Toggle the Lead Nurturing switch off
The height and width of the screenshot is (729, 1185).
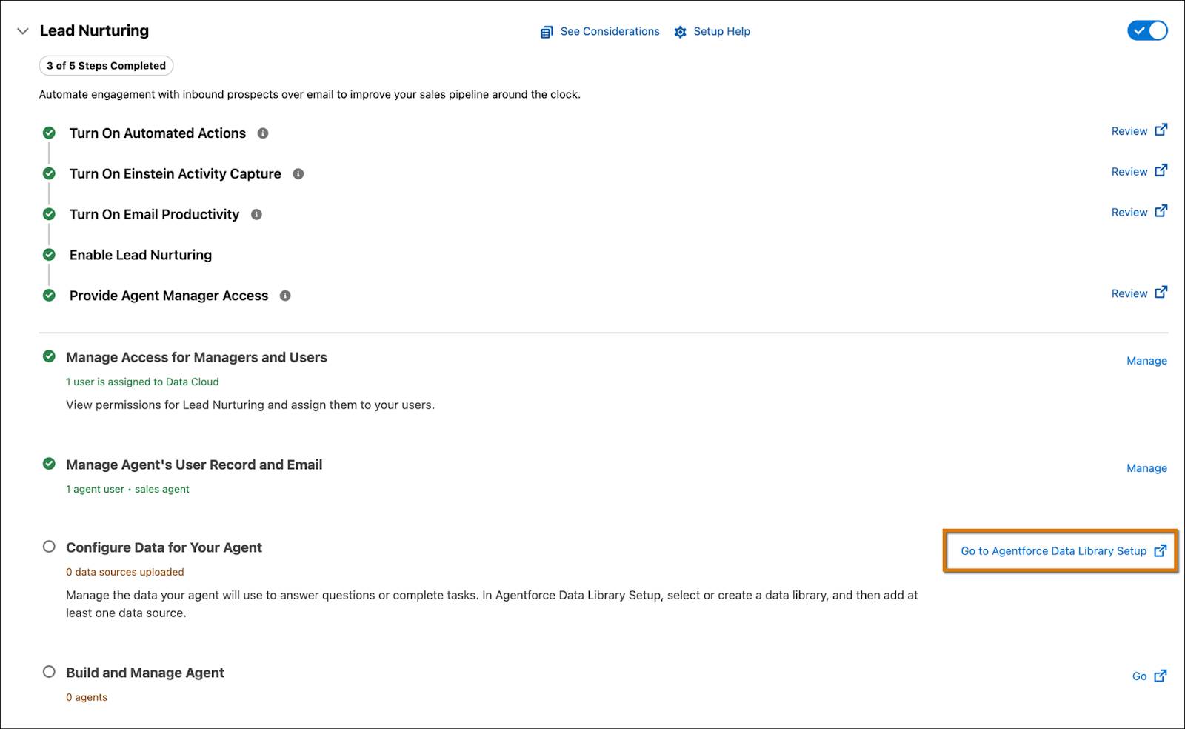pos(1147,30)
